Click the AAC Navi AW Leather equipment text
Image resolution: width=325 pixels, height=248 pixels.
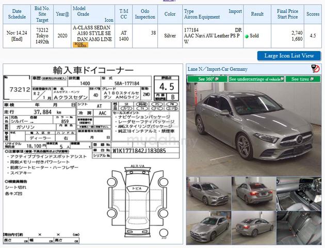212,39
